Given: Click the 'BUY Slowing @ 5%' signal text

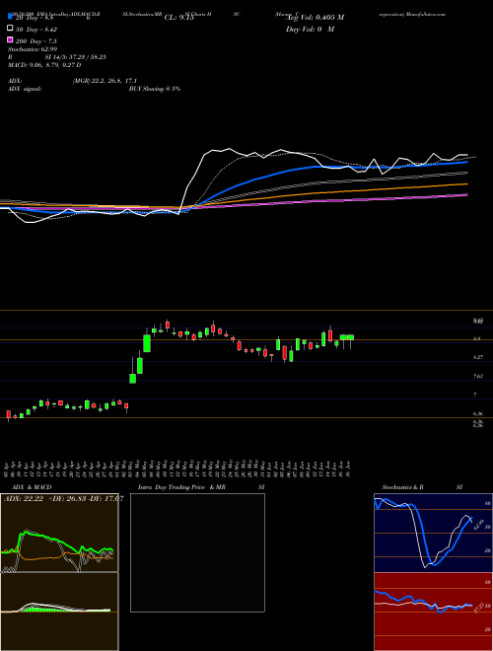Looking at the screenshot, I should click(x=155, y=89).
